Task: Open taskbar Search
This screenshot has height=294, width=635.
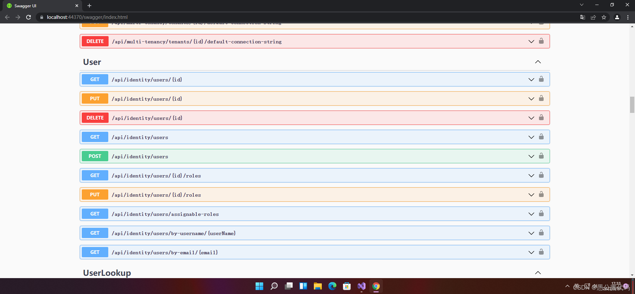Action: coord(274,286)
